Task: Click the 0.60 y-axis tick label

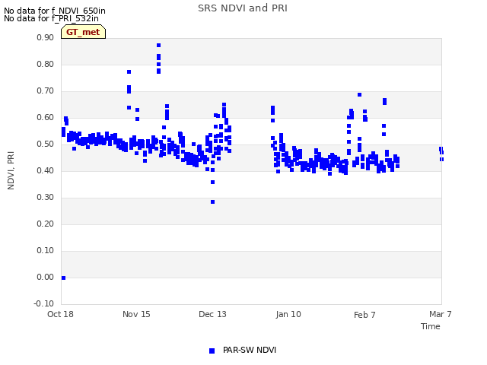Action: point(45,117)
